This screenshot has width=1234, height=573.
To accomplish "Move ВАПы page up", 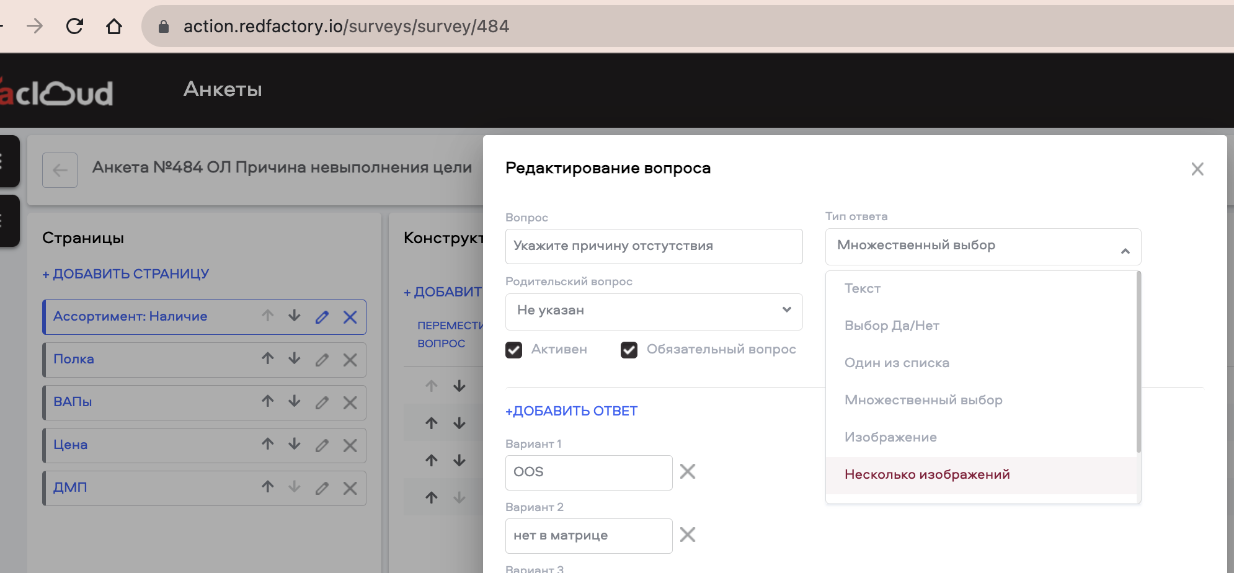I will [x=268, y=402].
